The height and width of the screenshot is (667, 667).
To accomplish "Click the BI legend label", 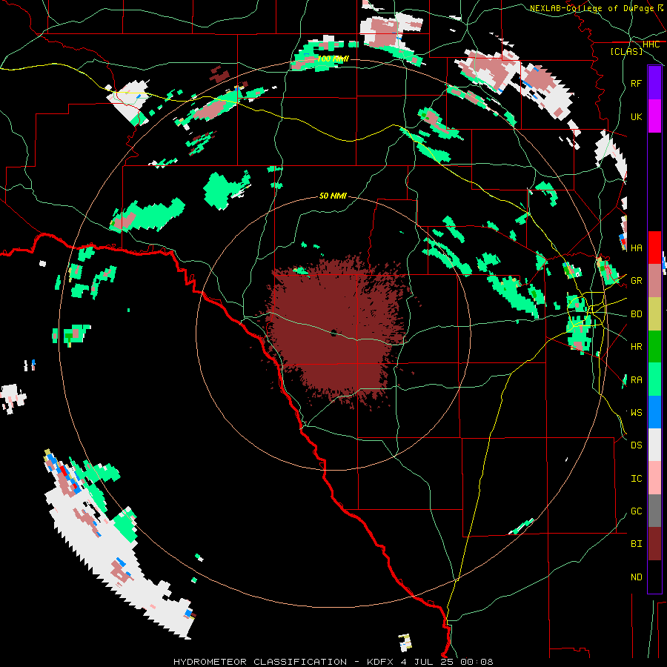I will coord(637,544).
